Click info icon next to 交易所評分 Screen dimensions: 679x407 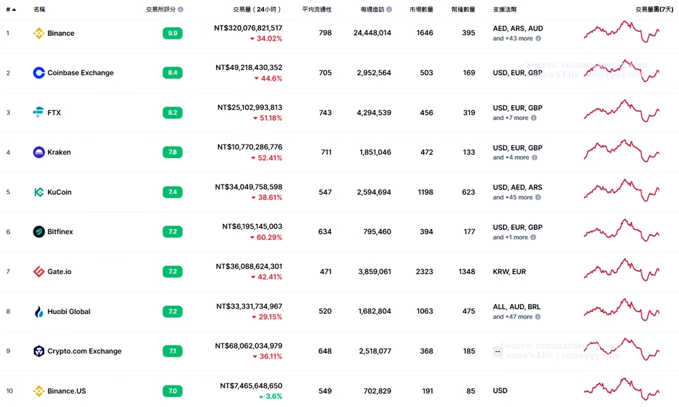tap(181, 9)
